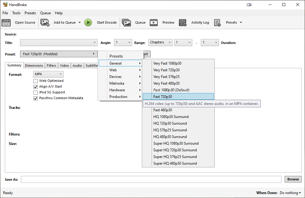The width and height of the screenshot is (305, 198).
Task: Click the Activity Log label
Action: (x=200, y=22)
